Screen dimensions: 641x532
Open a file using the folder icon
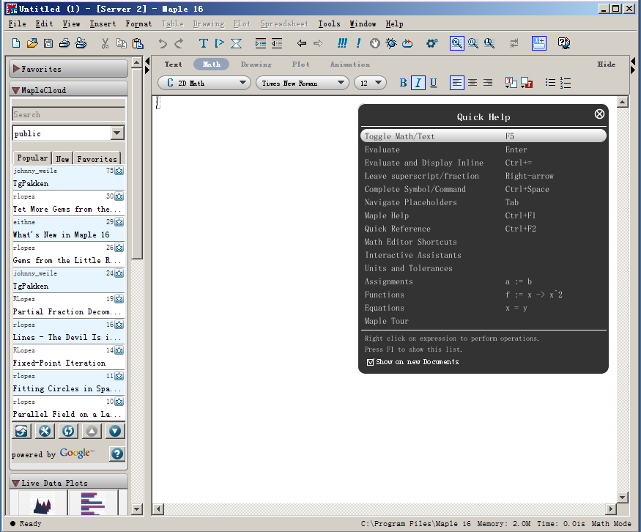coord(32,43)
